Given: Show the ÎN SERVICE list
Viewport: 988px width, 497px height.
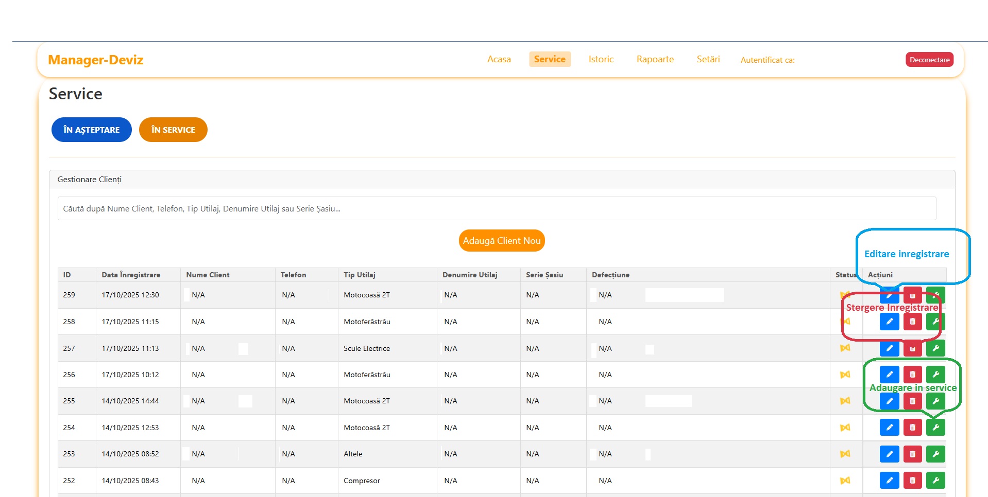Looking at the screenshot, I should [173, 130].
